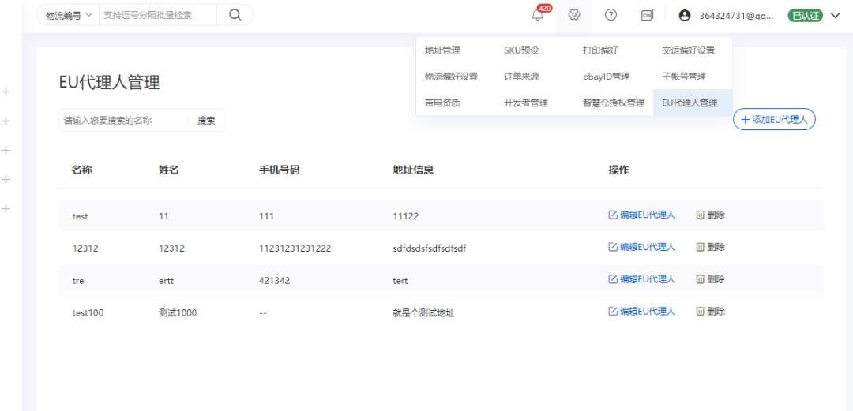Click the magnifier search icon in top bar
853x411 pixels.
point(235,15)
